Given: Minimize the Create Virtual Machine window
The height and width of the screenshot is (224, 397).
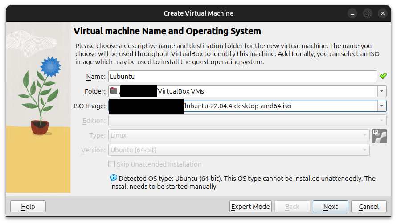Looking at the screenshot, I should [352, 13].
